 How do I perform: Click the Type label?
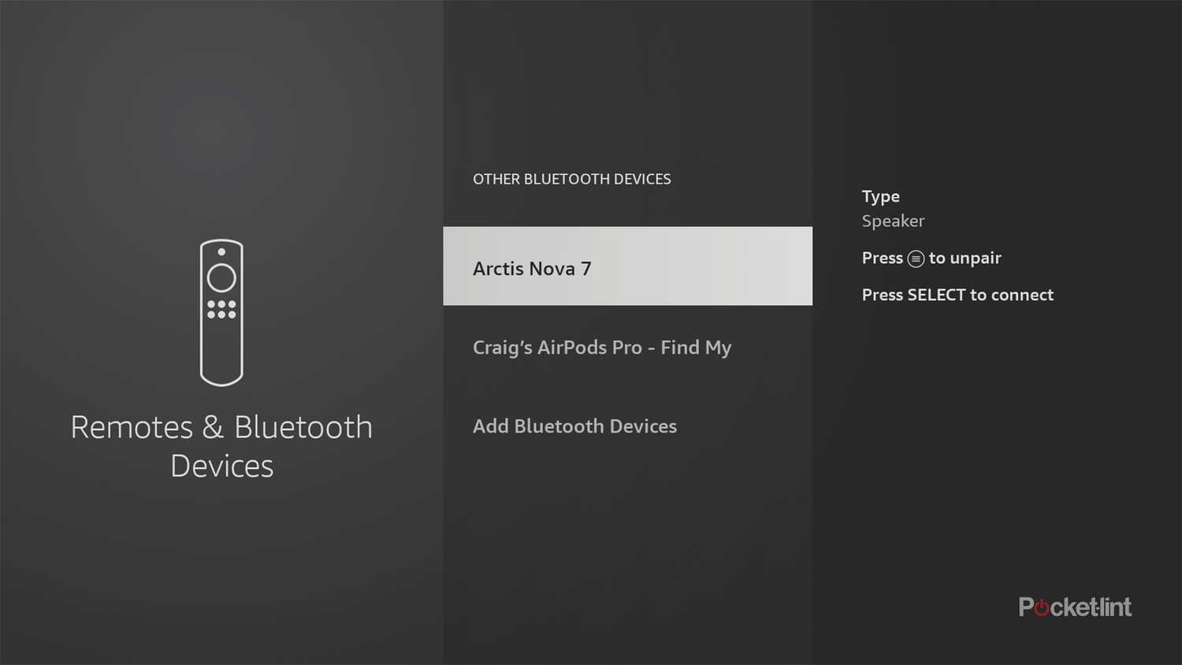coord(880,197)
